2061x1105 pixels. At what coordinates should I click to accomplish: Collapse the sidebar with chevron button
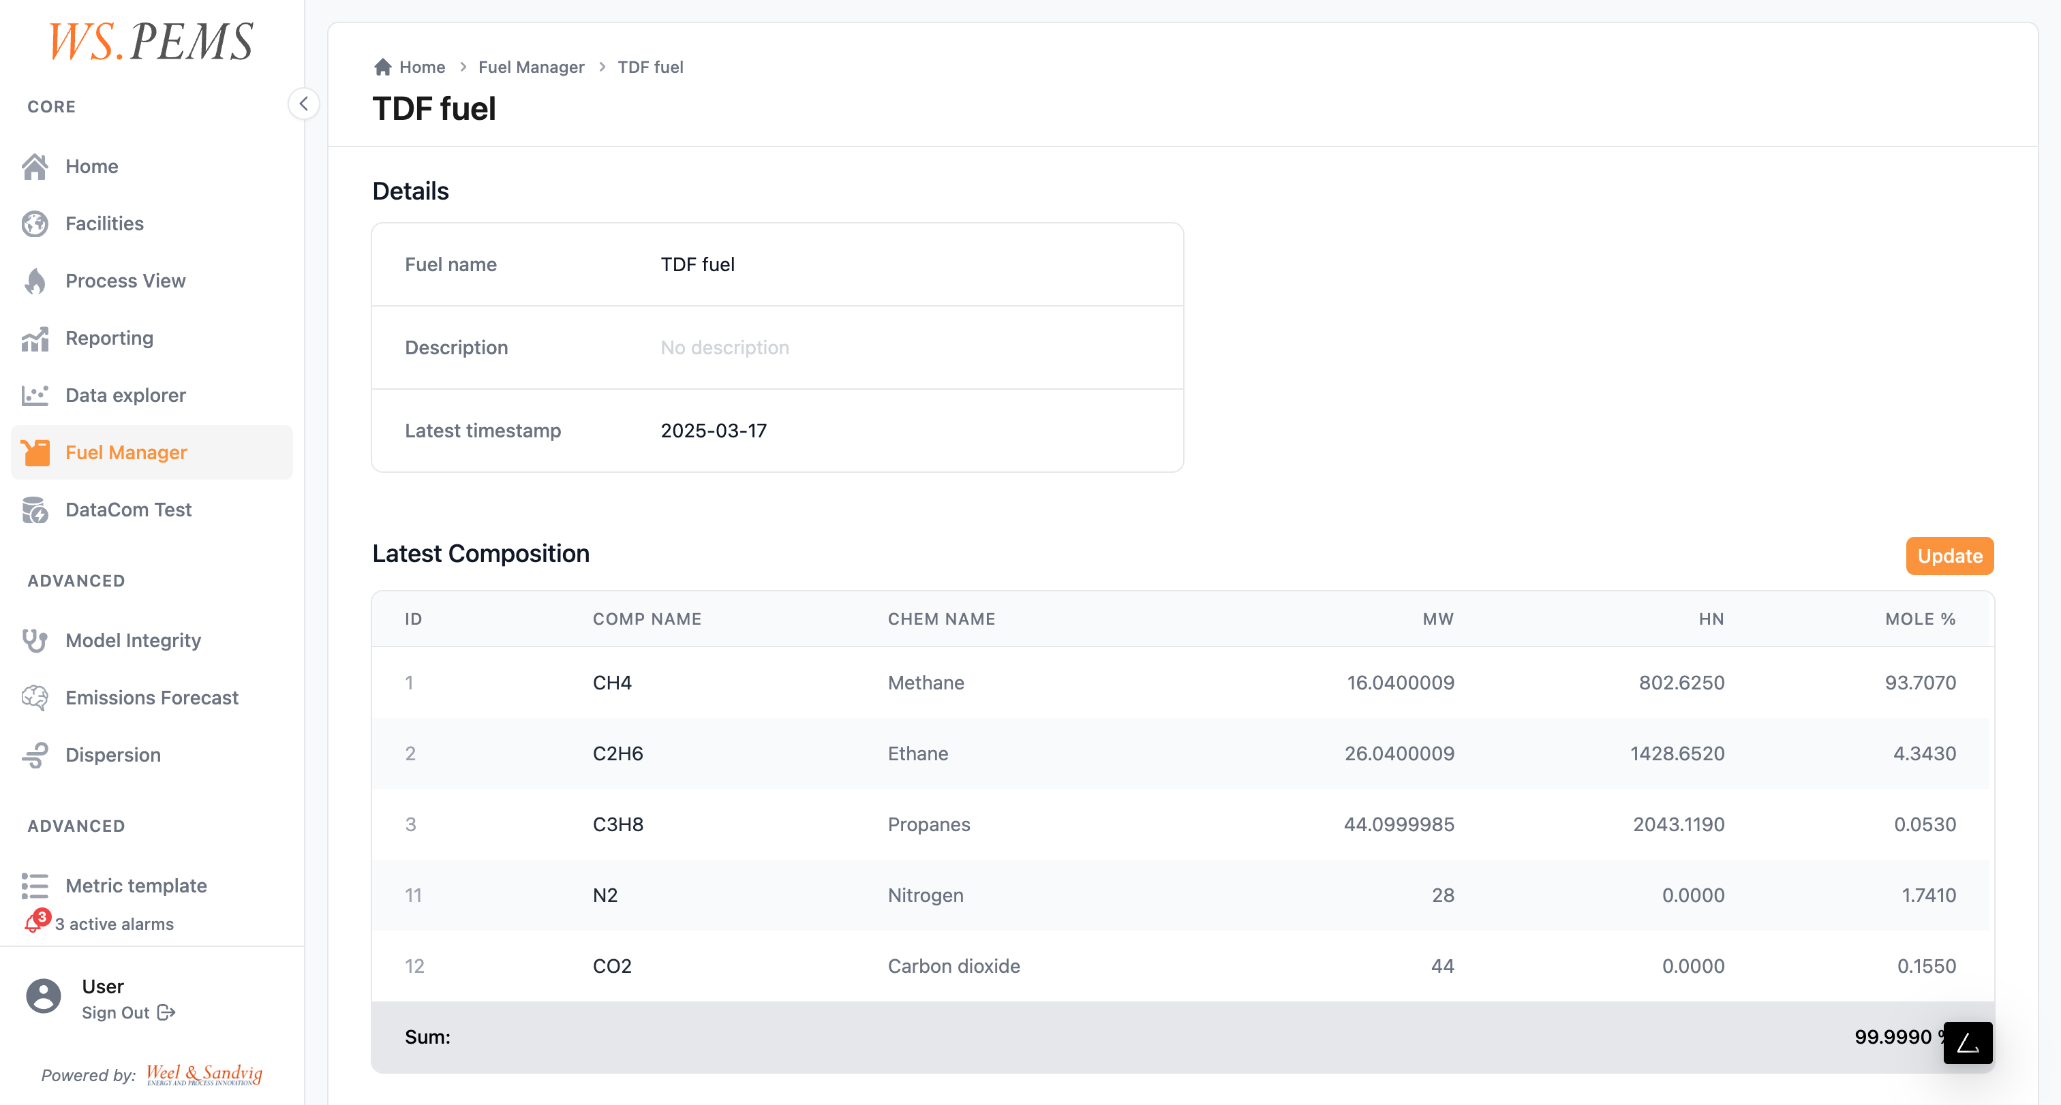(x=303, y=103)
